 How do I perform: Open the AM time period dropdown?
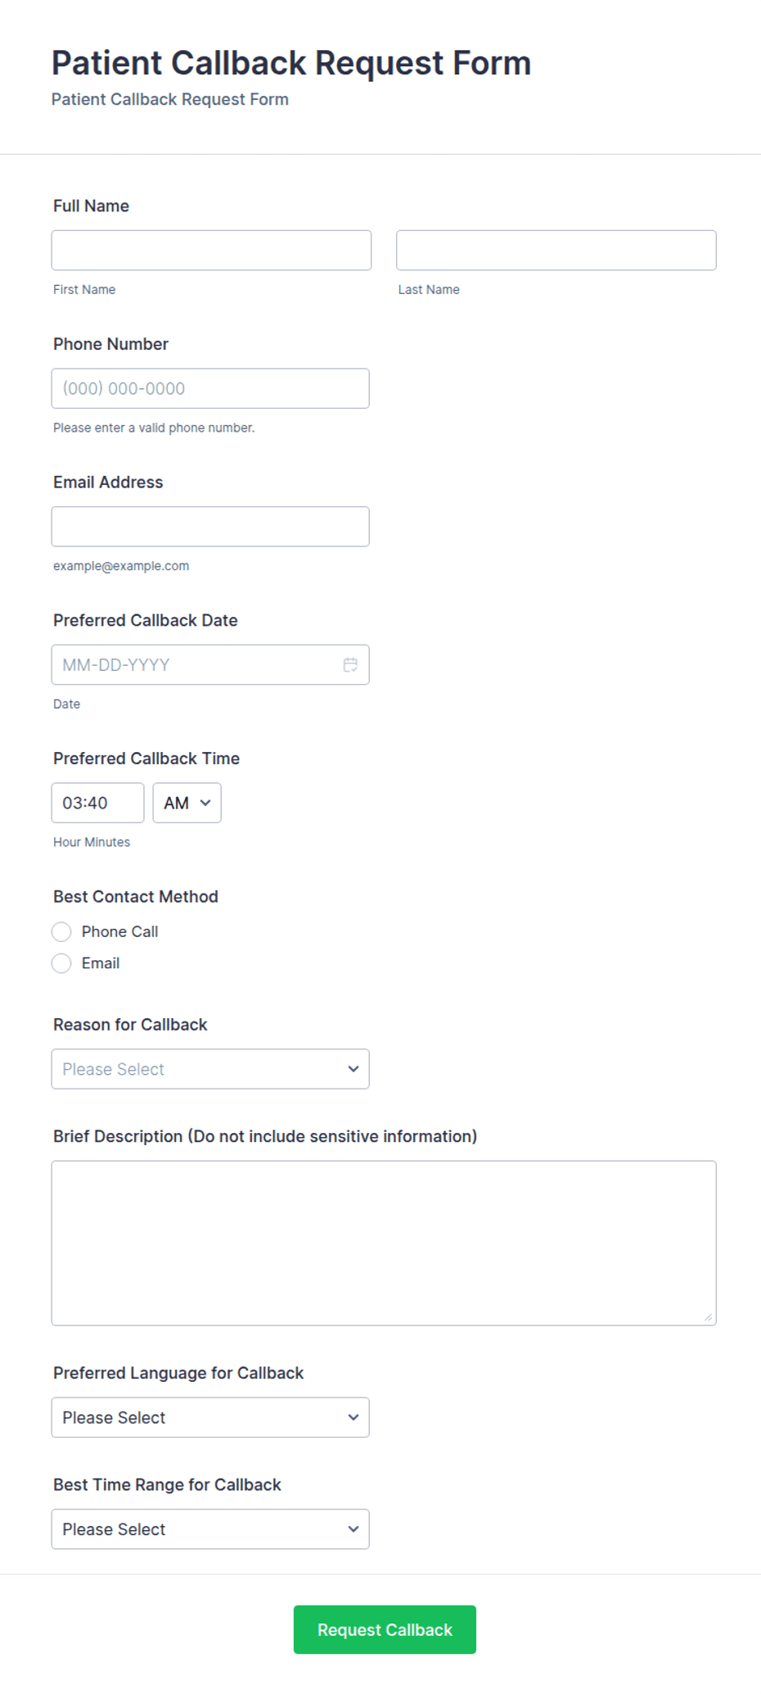(x=187, y=803)
